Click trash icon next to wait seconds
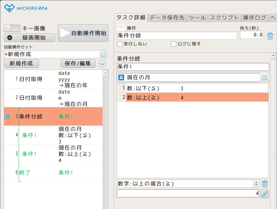The image size is (277, 209). pos(270,36)
